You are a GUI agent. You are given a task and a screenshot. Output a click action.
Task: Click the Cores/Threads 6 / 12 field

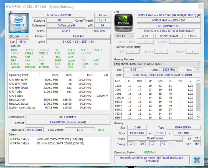click(x=103, y=20)
